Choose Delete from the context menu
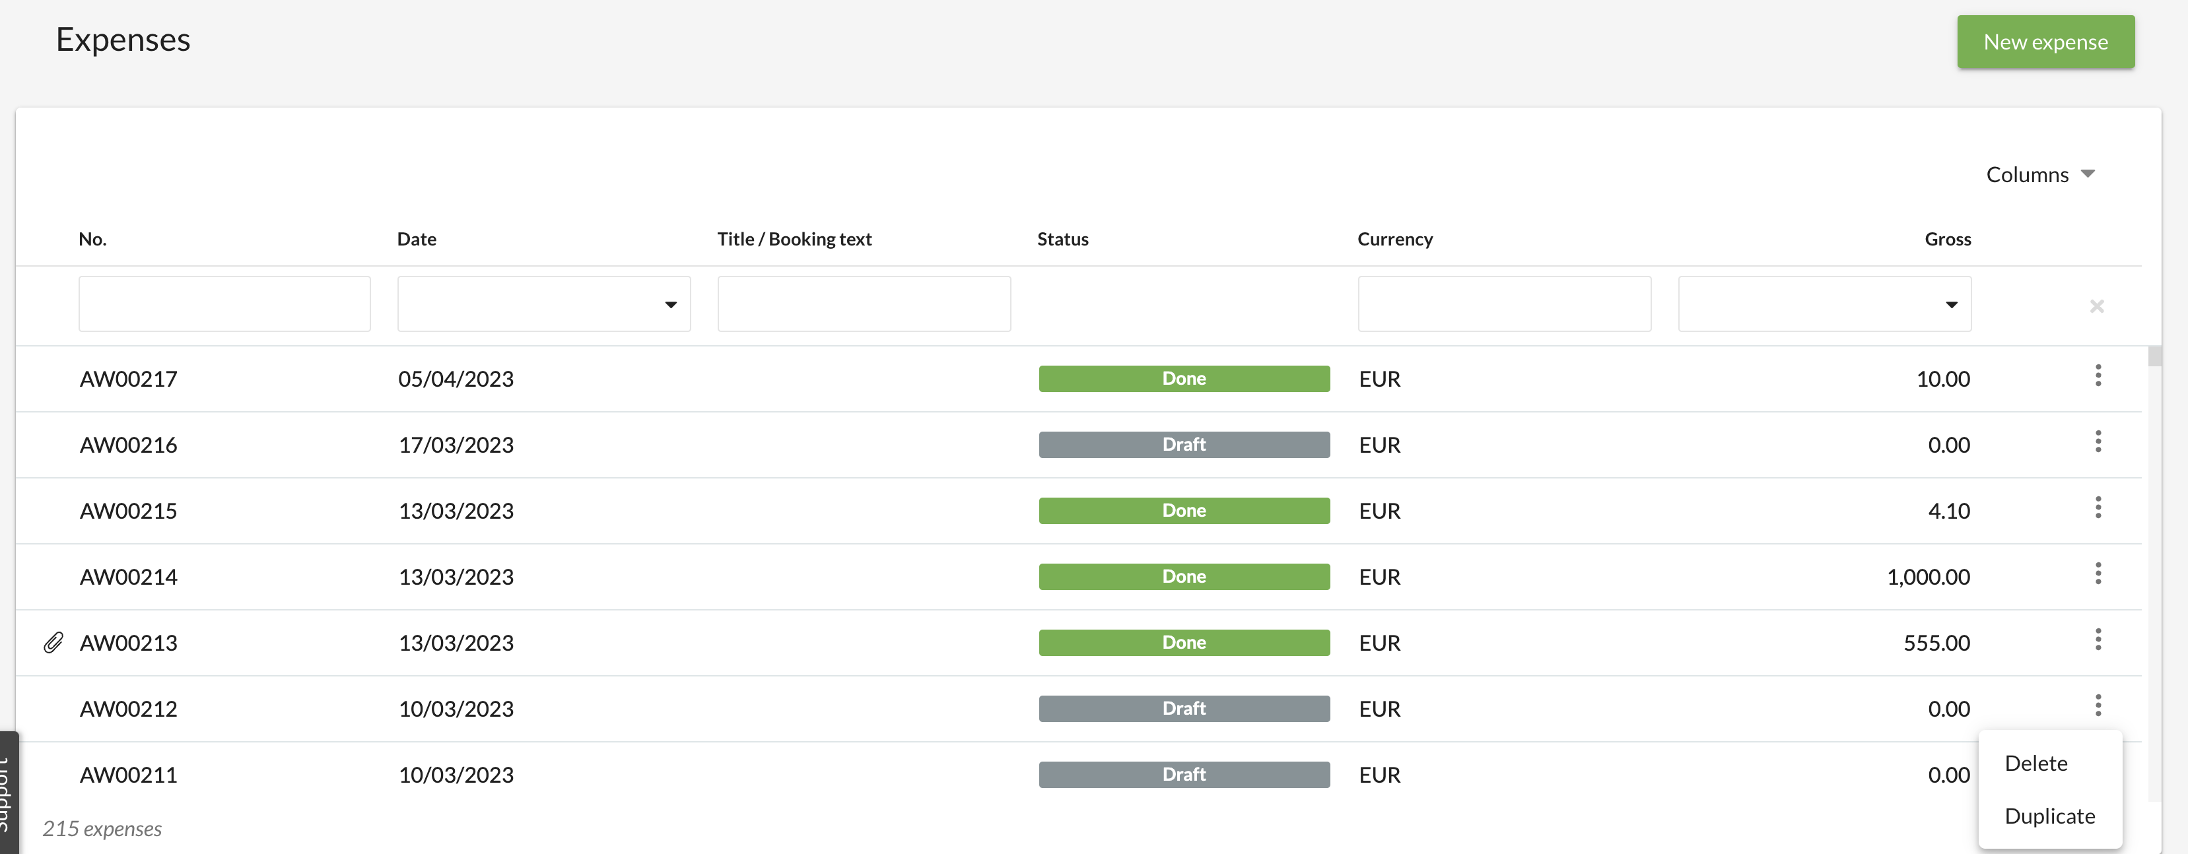The image size is (2188, 854). point(2035,763)
